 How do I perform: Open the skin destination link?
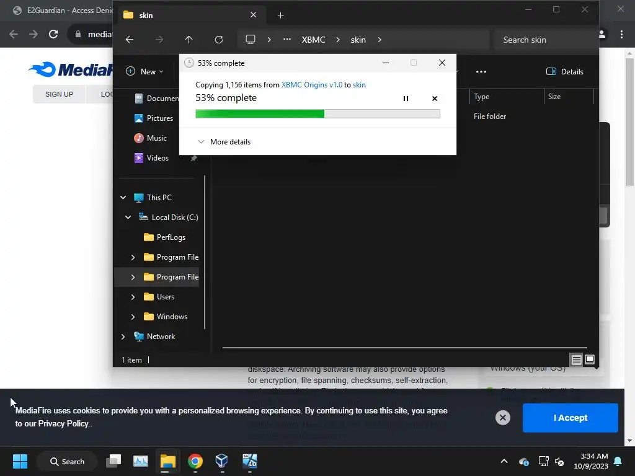pyautogui.click(x=359, y=84)
